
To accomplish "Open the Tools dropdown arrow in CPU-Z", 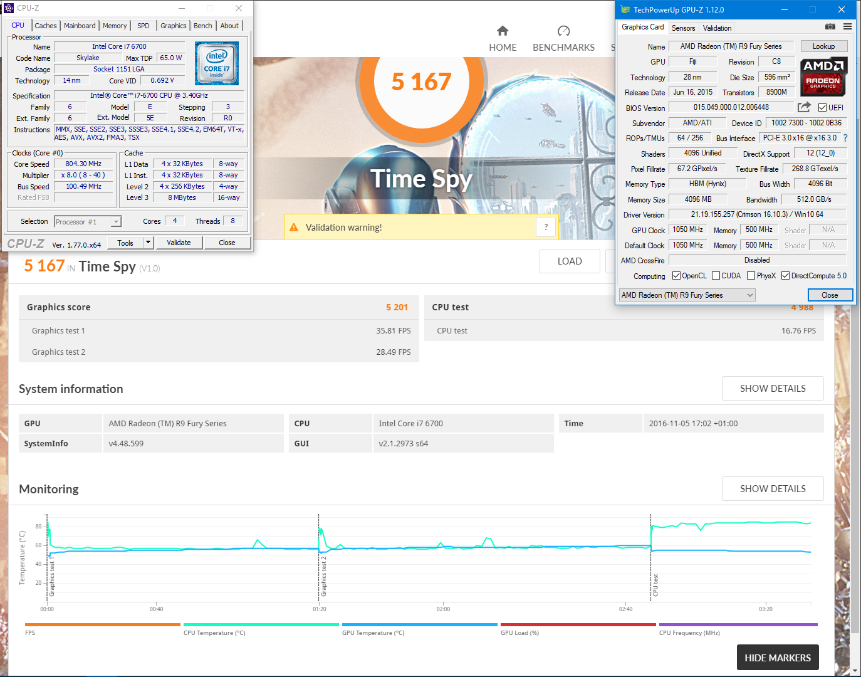I will click(148, 243).
